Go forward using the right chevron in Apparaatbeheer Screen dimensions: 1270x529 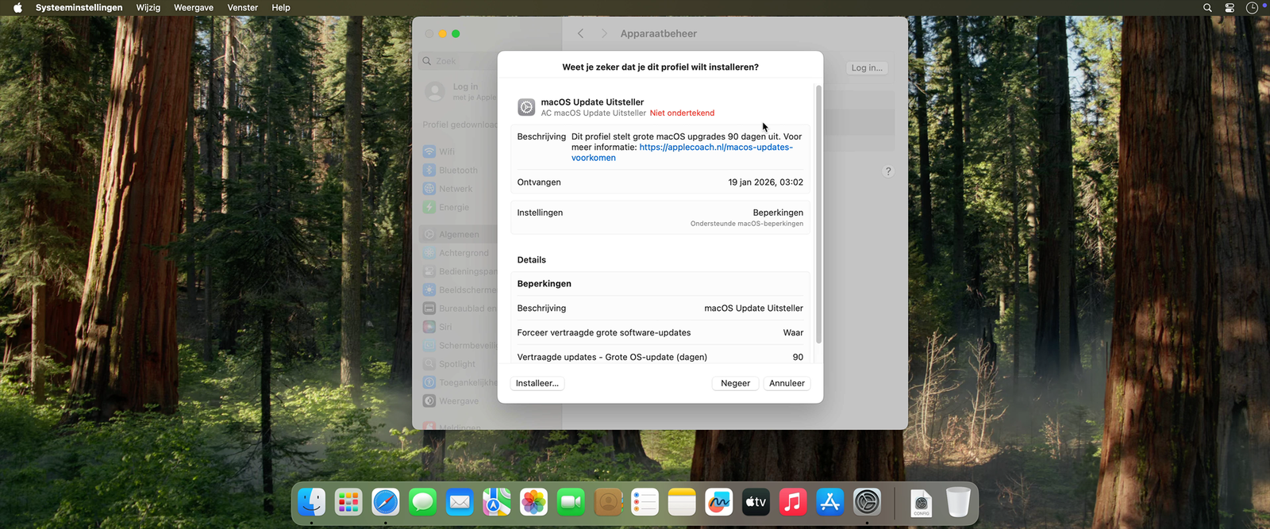click(x=604, y=33)
